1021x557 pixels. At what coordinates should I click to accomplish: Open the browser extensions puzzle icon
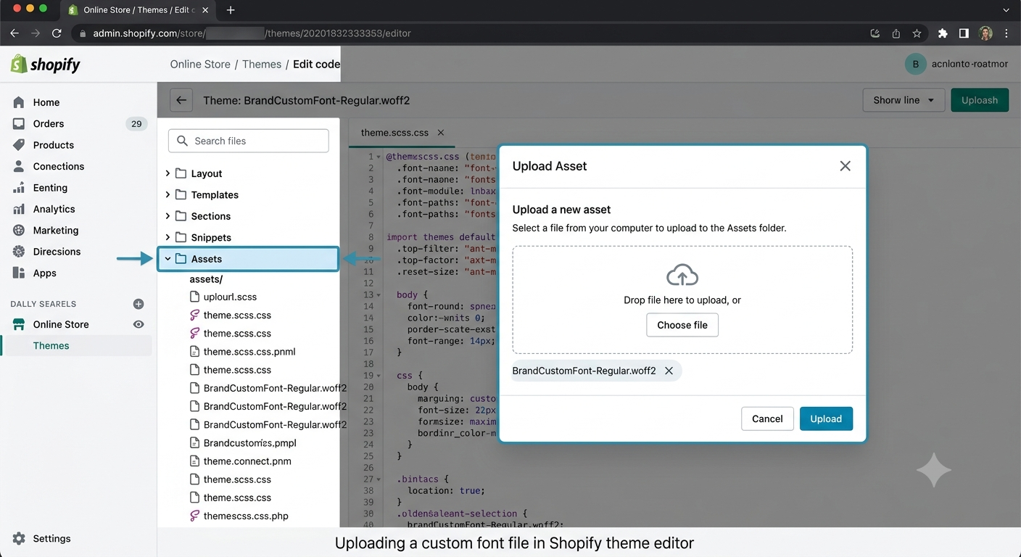(x=943, y=33)
